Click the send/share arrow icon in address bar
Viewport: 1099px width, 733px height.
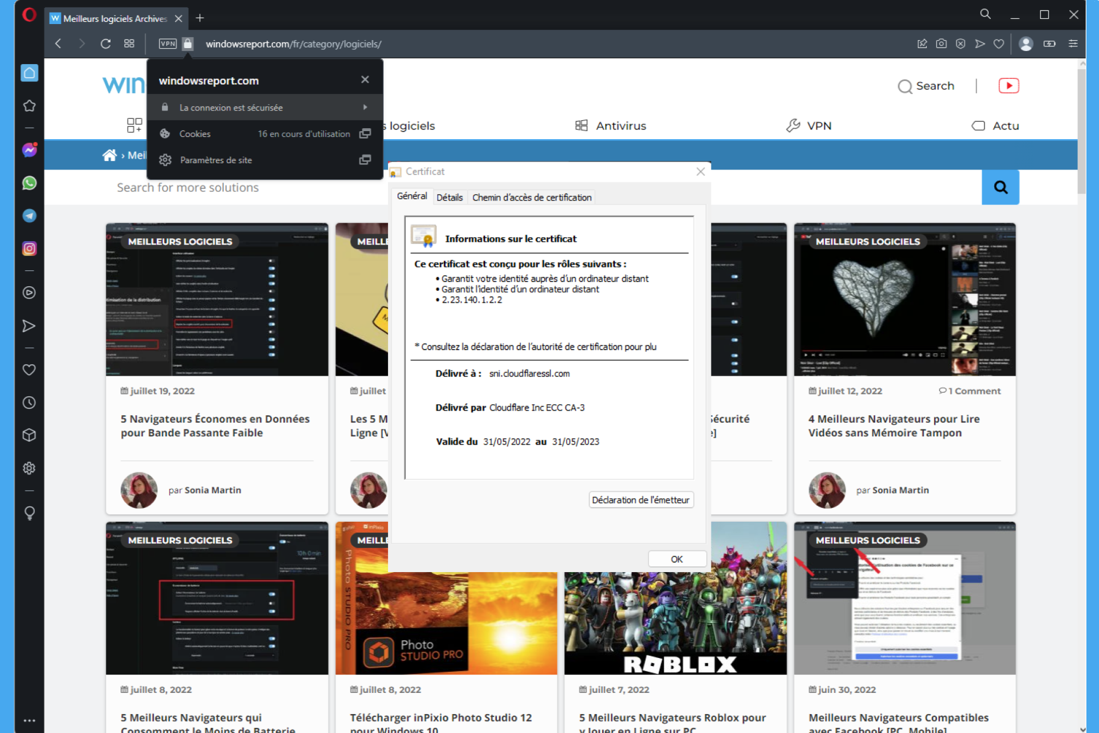coord(980,44)
